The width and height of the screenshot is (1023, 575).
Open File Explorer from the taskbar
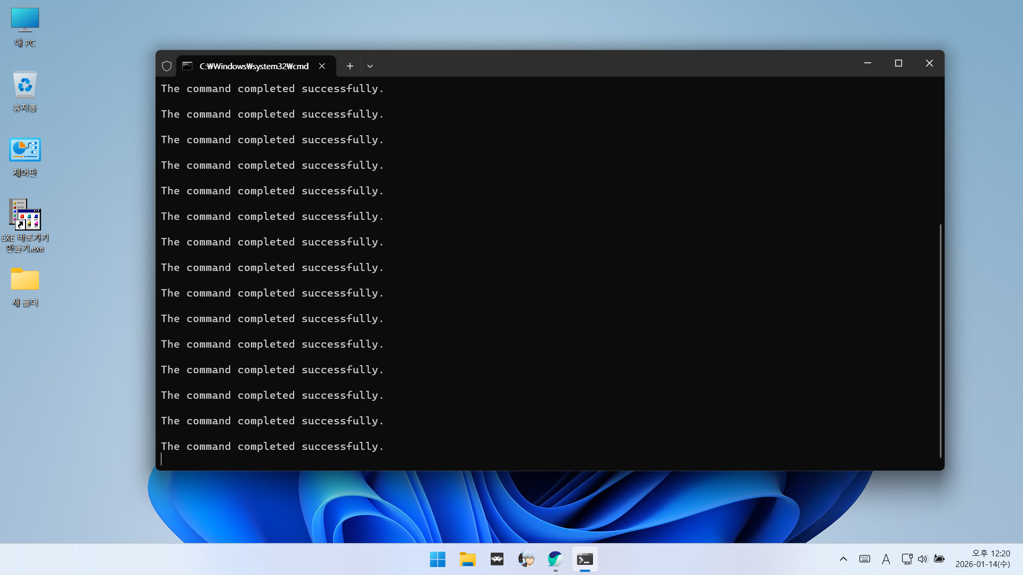point(467,559)
